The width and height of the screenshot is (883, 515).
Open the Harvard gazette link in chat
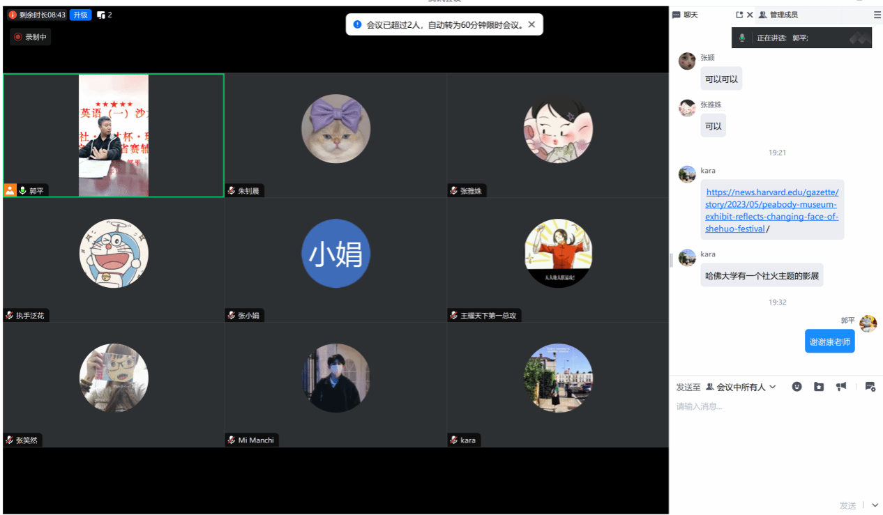click(771, 210)
